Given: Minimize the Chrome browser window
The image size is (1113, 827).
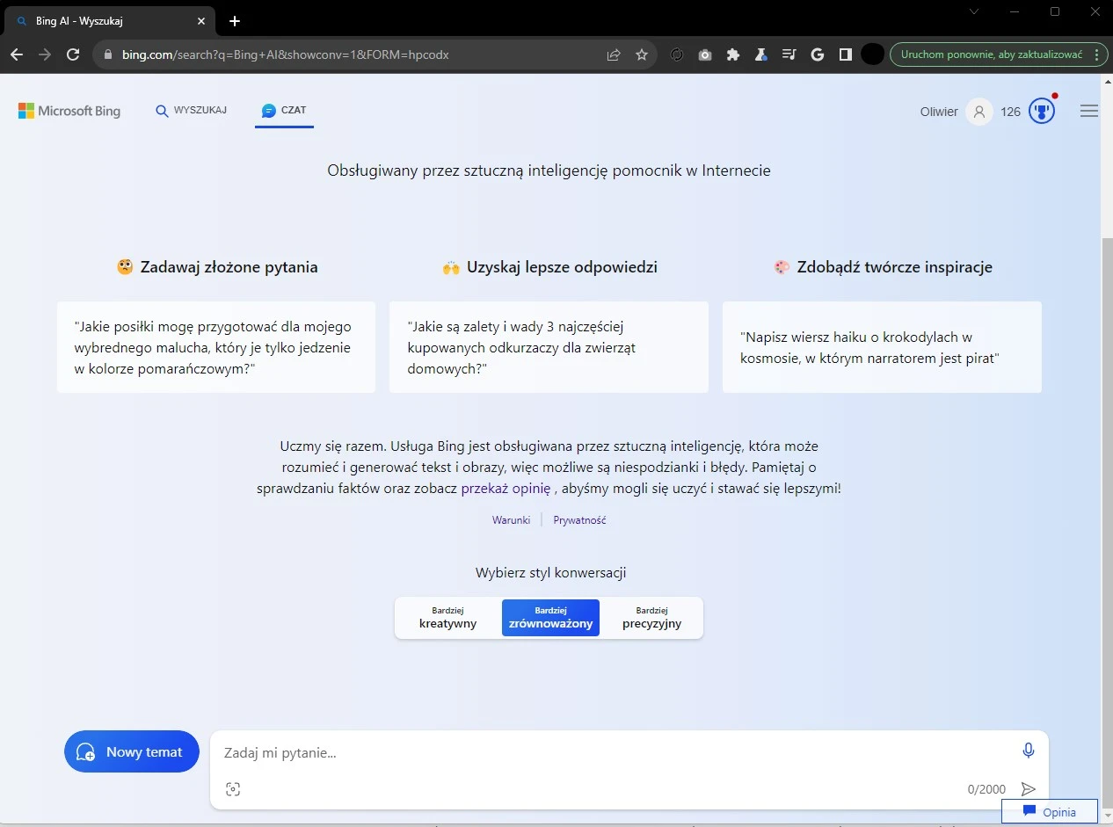Looking at the screenshot, I should pyautogui.click(x=1015, y=11).
